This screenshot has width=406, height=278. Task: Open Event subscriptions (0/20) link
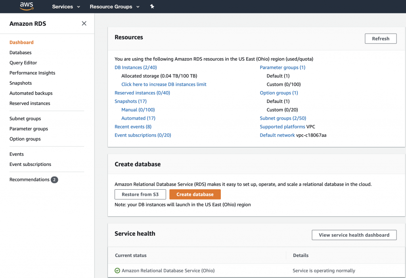coord(143,135)
